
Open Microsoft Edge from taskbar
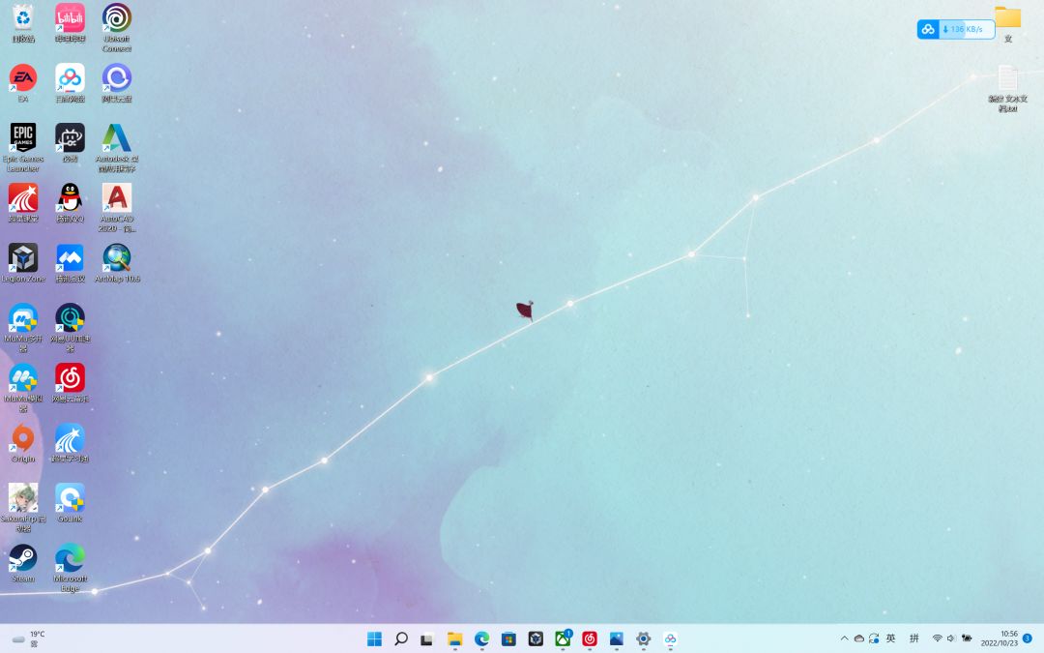tap(482, 639)
